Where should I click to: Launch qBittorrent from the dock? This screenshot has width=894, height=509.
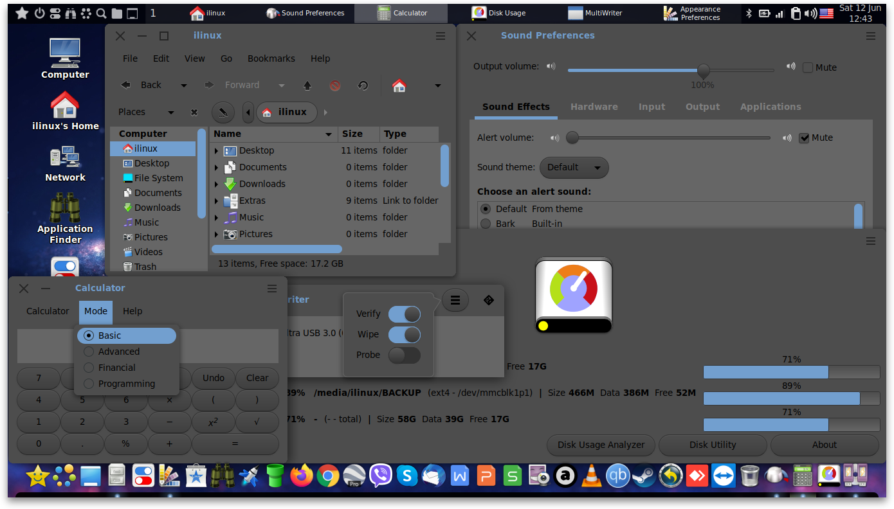coord(617,476)
